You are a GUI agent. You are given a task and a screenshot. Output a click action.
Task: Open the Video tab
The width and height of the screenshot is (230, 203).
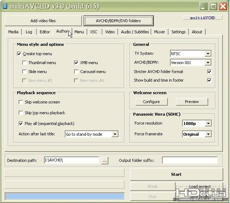click(110, 32)
